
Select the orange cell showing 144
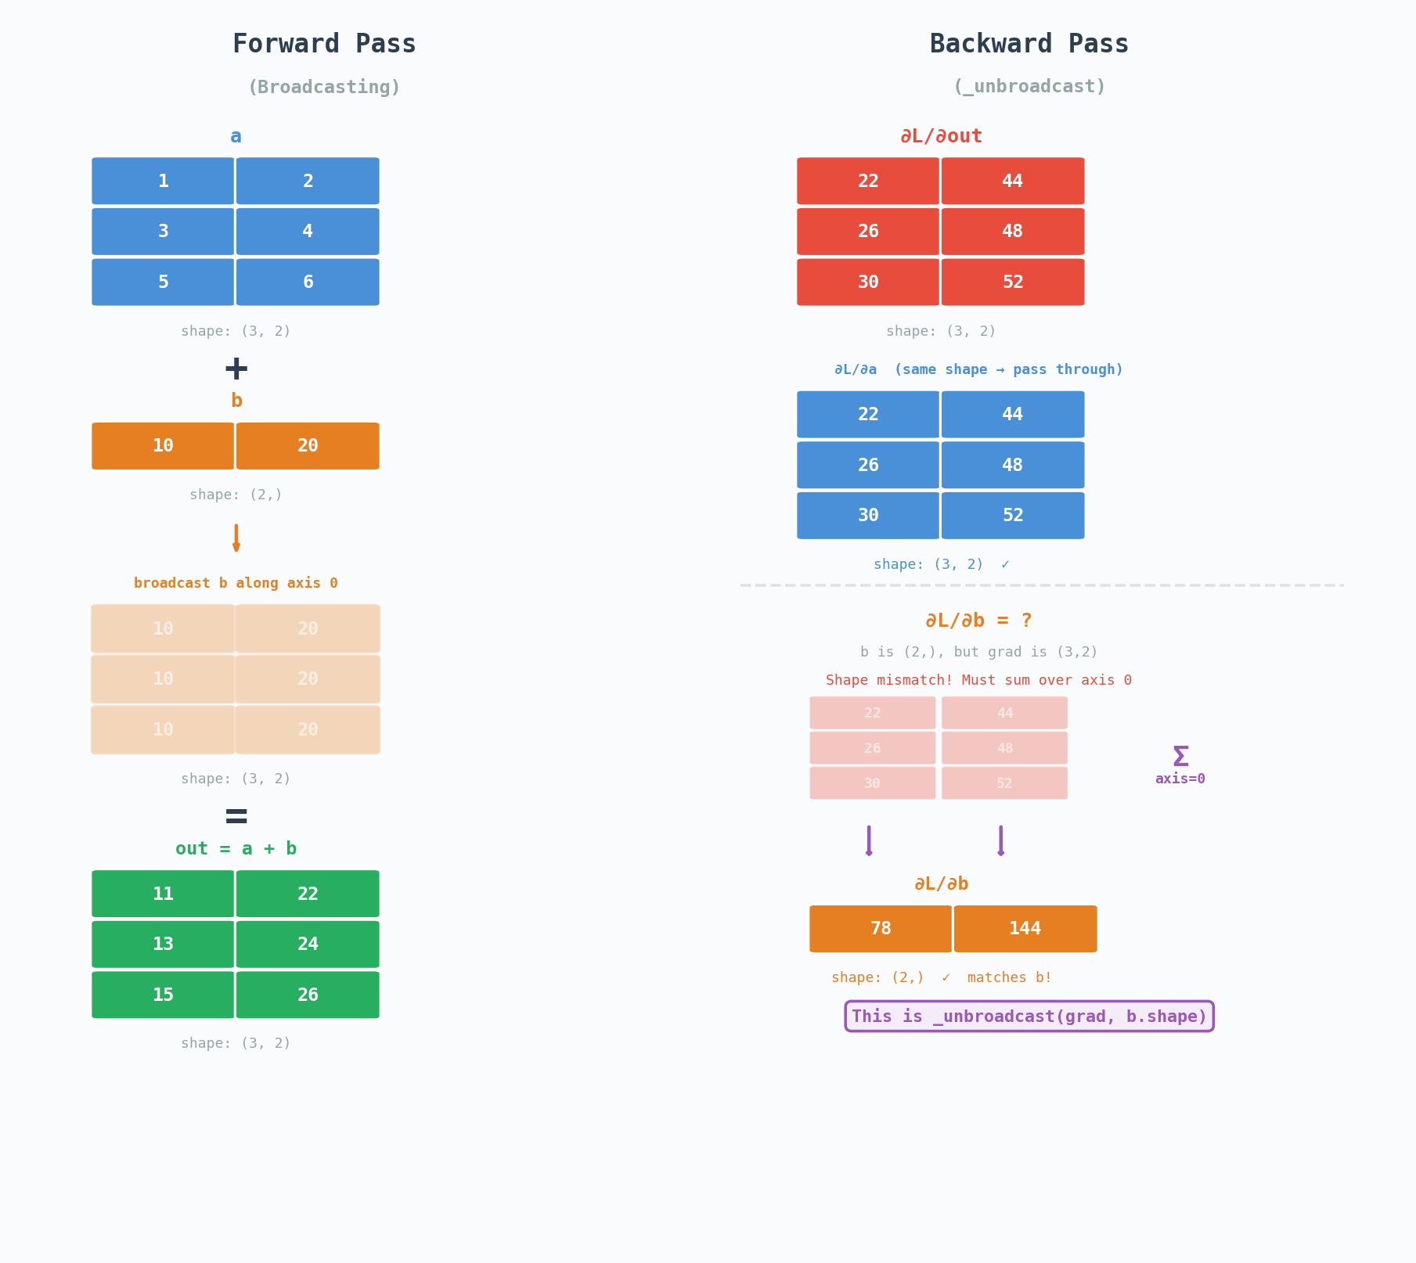(1025, 929)
